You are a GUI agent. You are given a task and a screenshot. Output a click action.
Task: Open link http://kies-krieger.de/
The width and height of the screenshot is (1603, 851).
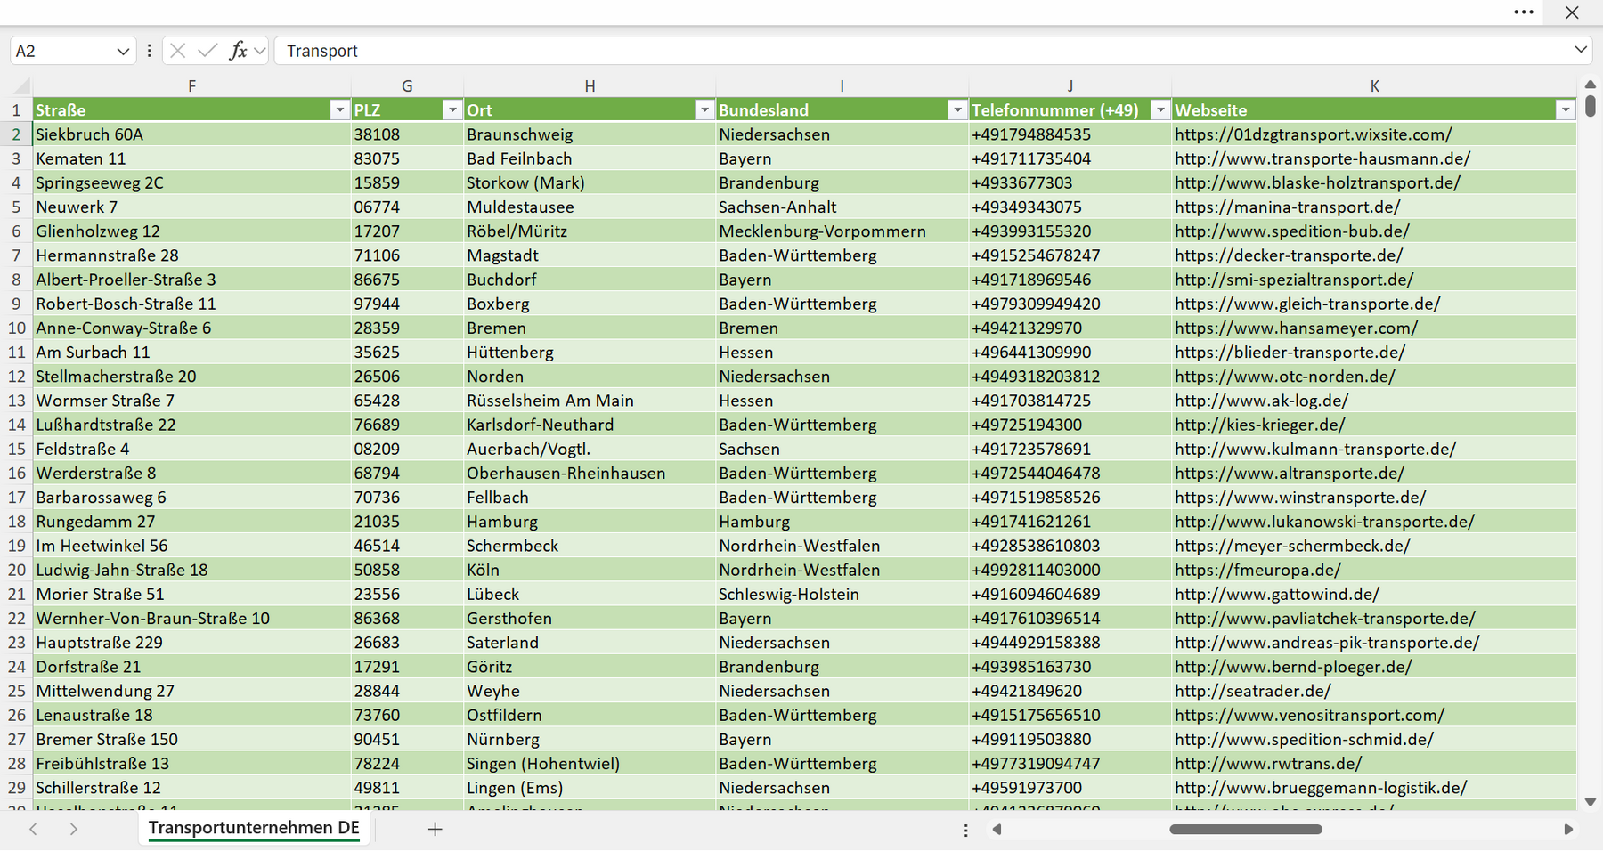pyautogui.click(x=1259, y=425)
